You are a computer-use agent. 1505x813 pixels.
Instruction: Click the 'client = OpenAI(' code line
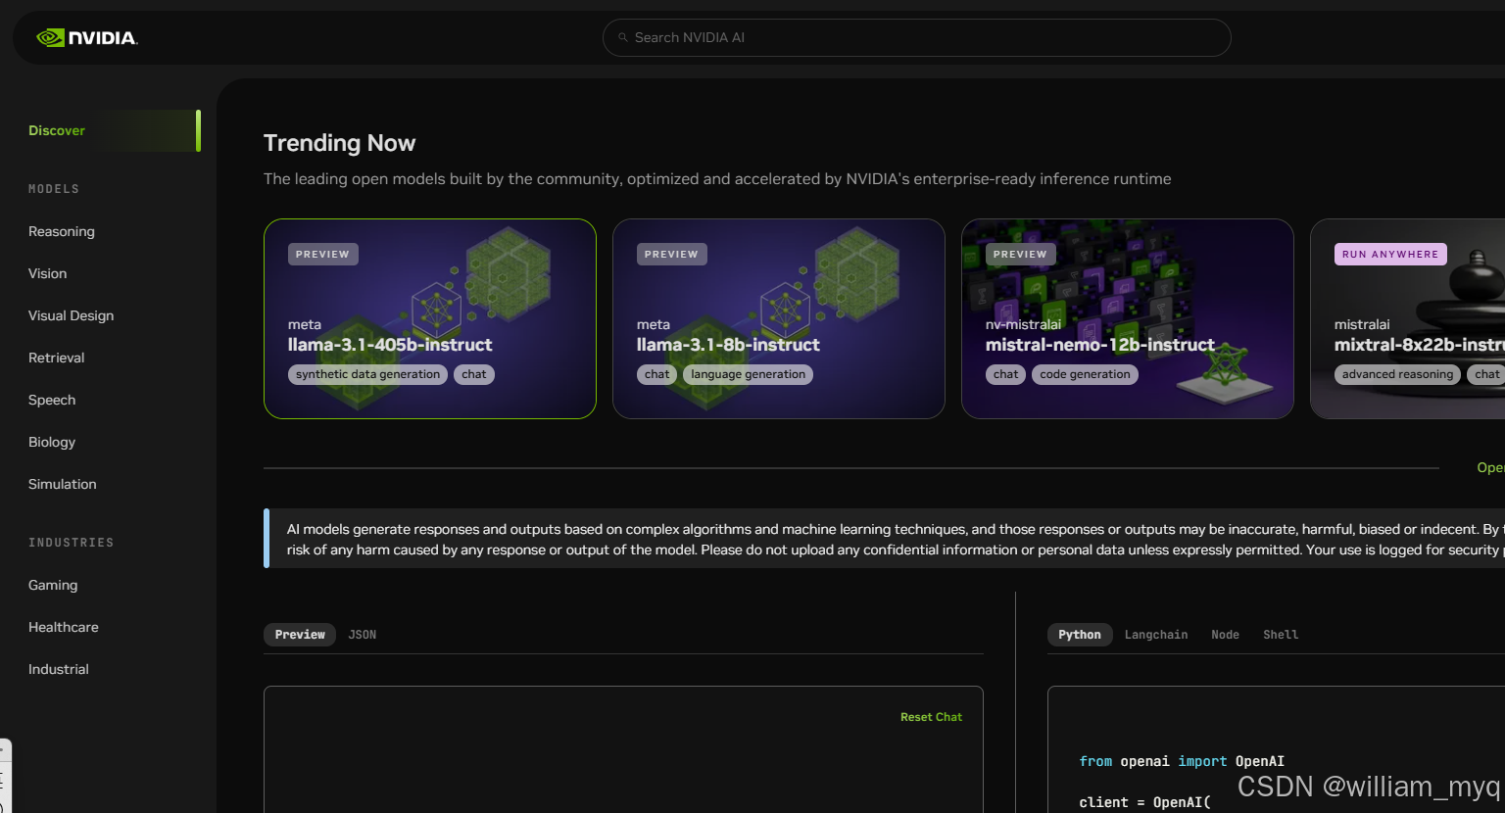point(1144,802)
